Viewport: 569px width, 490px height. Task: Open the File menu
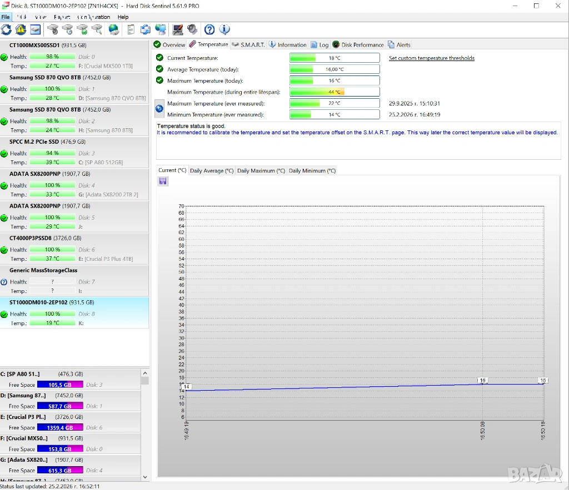(6, 17)
